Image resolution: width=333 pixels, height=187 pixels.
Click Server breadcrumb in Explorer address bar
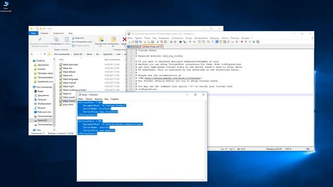point(89,54)
